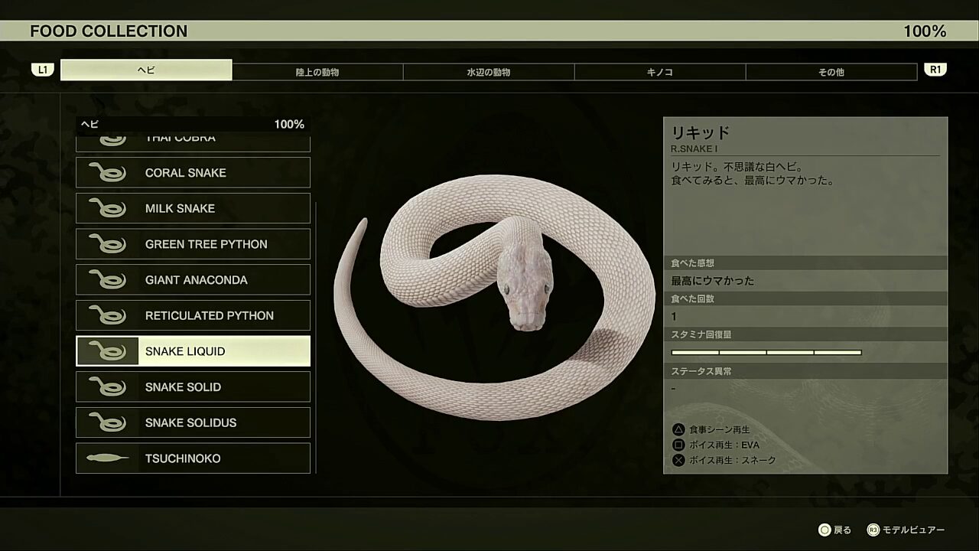
Task: Switch to the キノコ tab
Action: pos(660,72)
